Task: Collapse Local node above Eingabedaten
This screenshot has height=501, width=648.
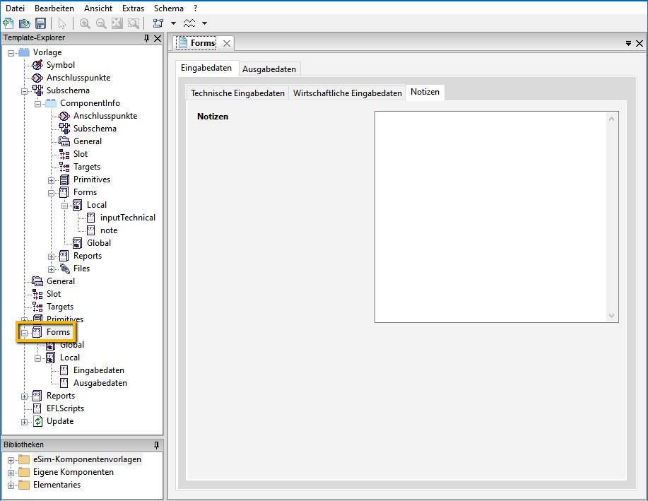Action: (x=37, y=358)
